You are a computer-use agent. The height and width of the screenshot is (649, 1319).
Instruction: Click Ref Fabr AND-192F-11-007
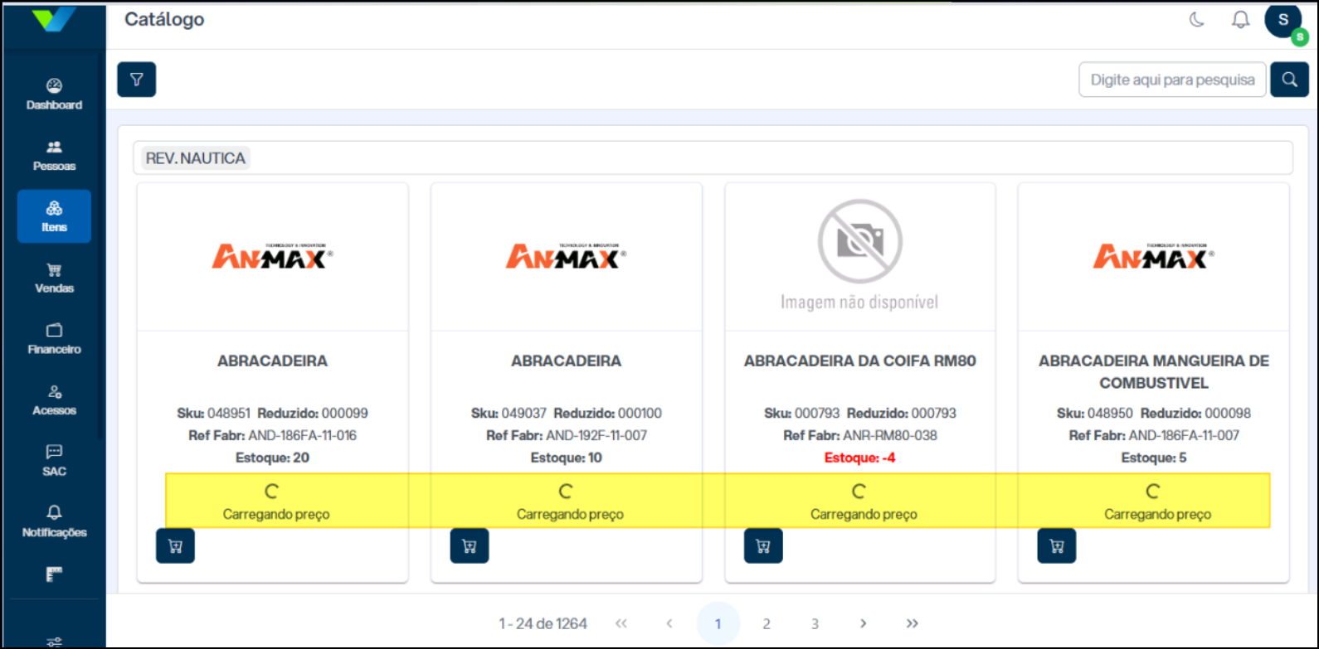click(567, 435)
